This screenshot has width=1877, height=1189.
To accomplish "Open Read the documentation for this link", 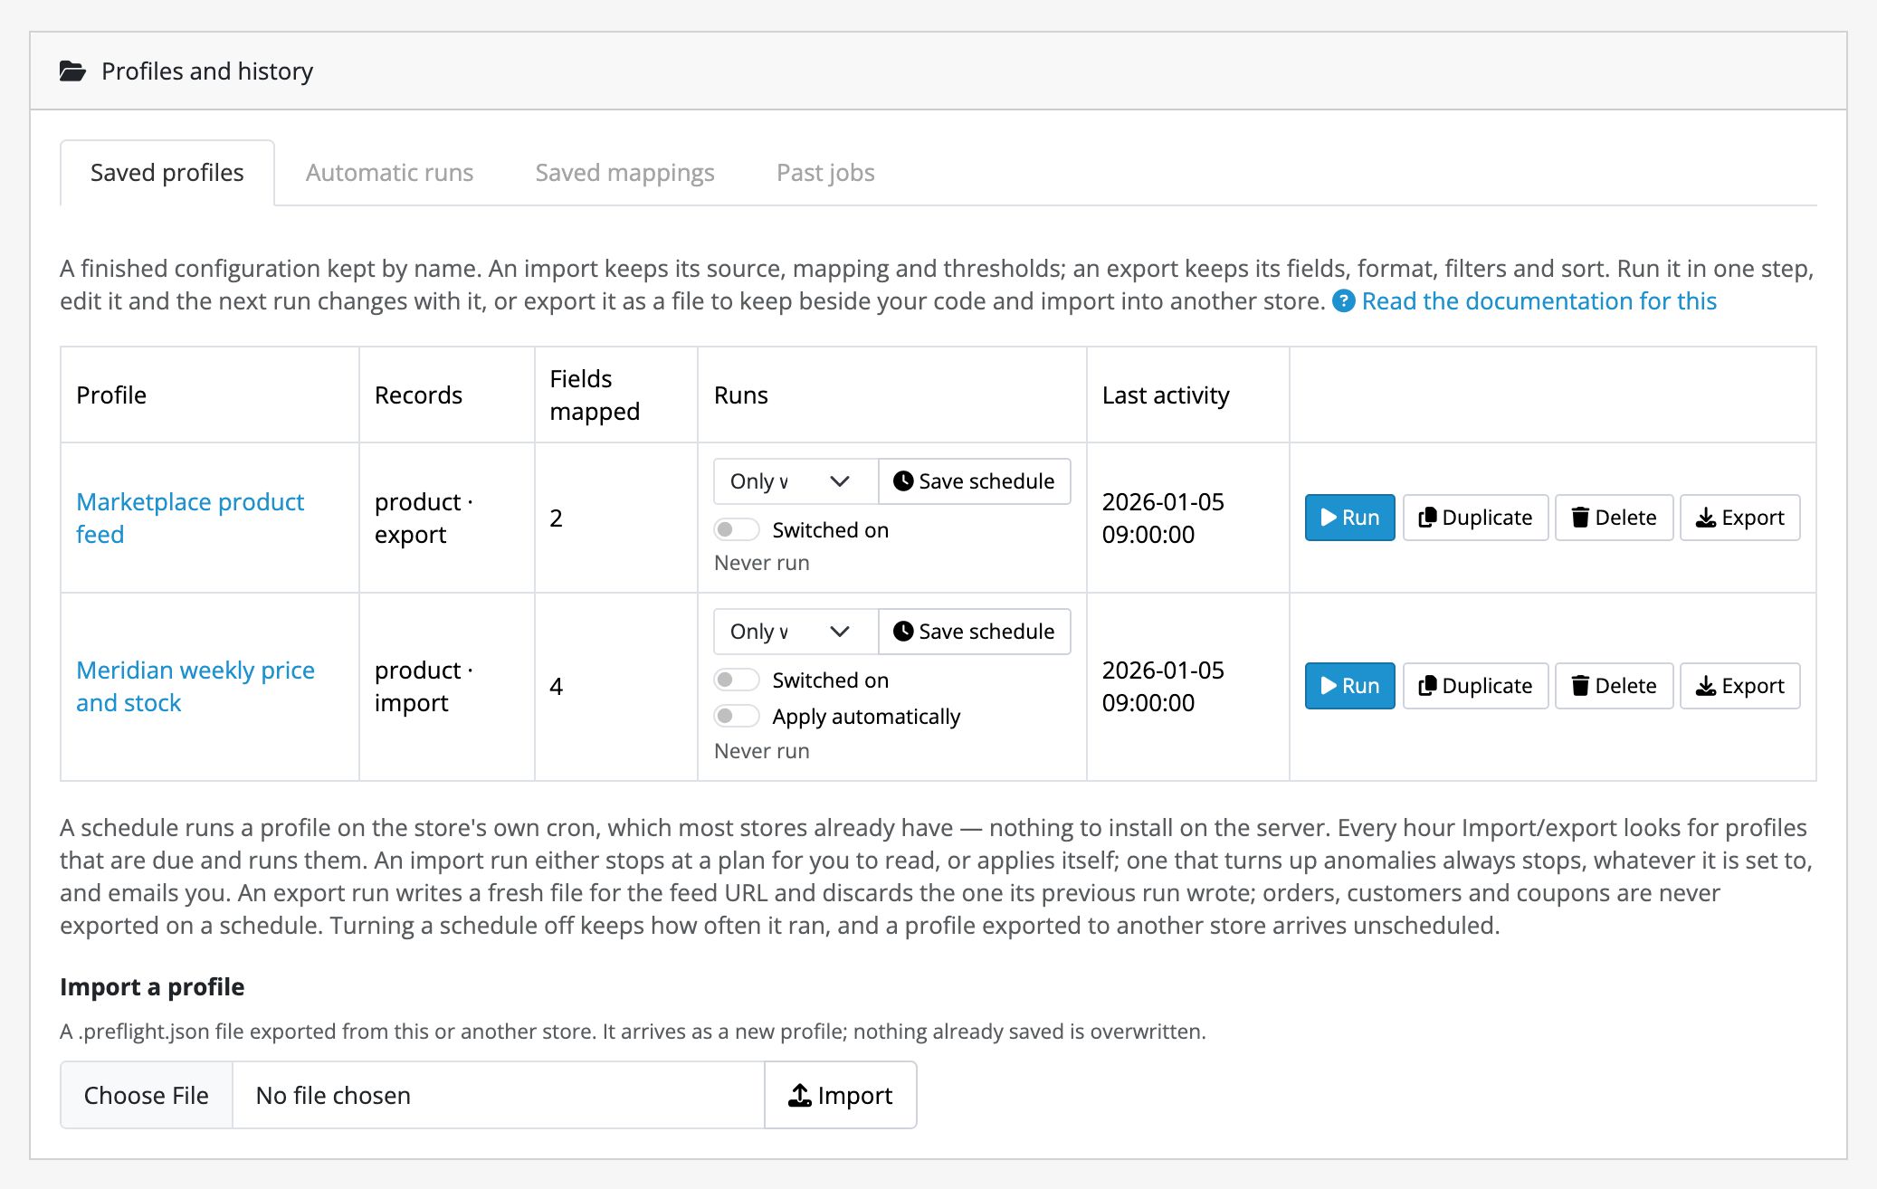I will point(1539,301).
